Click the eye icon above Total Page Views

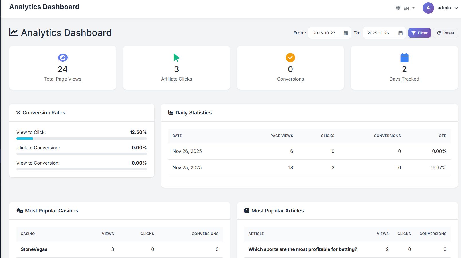pos(62,58)
